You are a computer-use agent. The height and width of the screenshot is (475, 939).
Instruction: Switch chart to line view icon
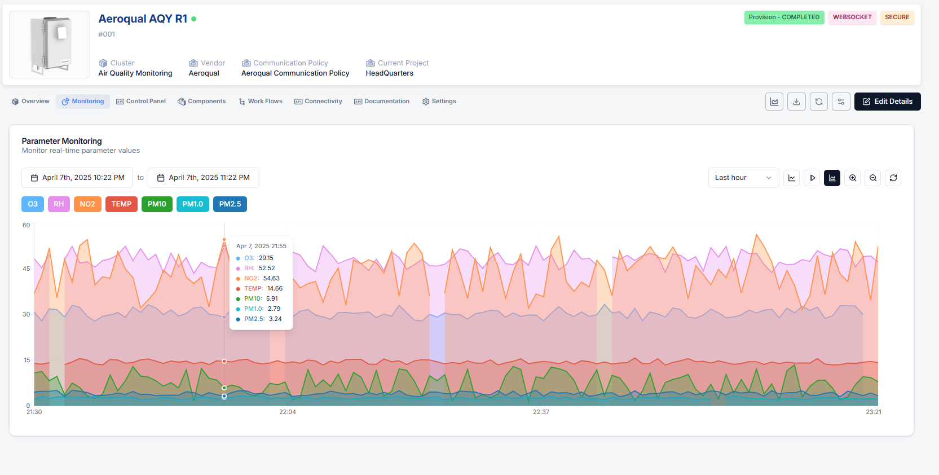tap(791, 178)
